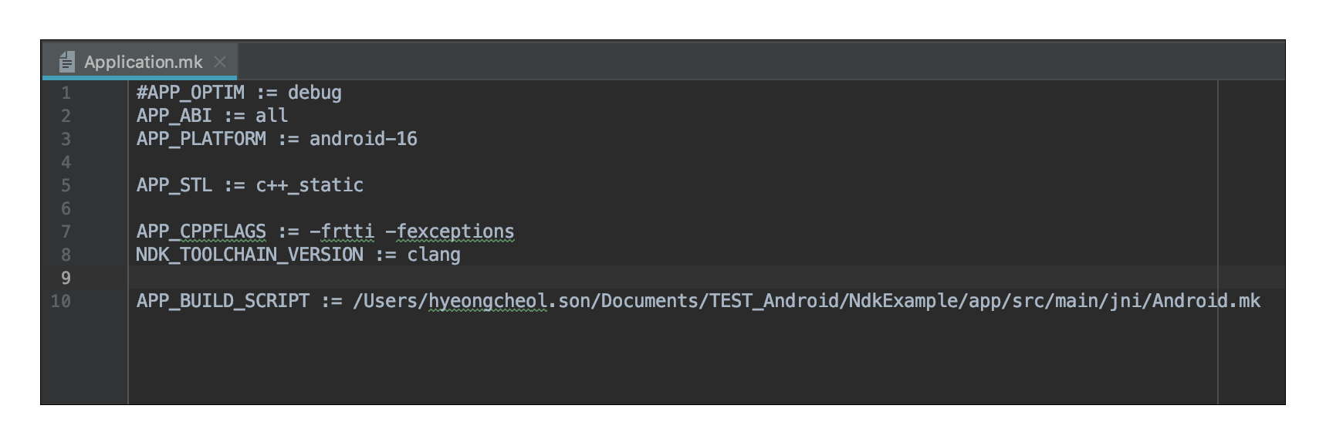Click line number 1 in gutter
The width and height of the screenshot is (1326, 446).
[66, 93]
